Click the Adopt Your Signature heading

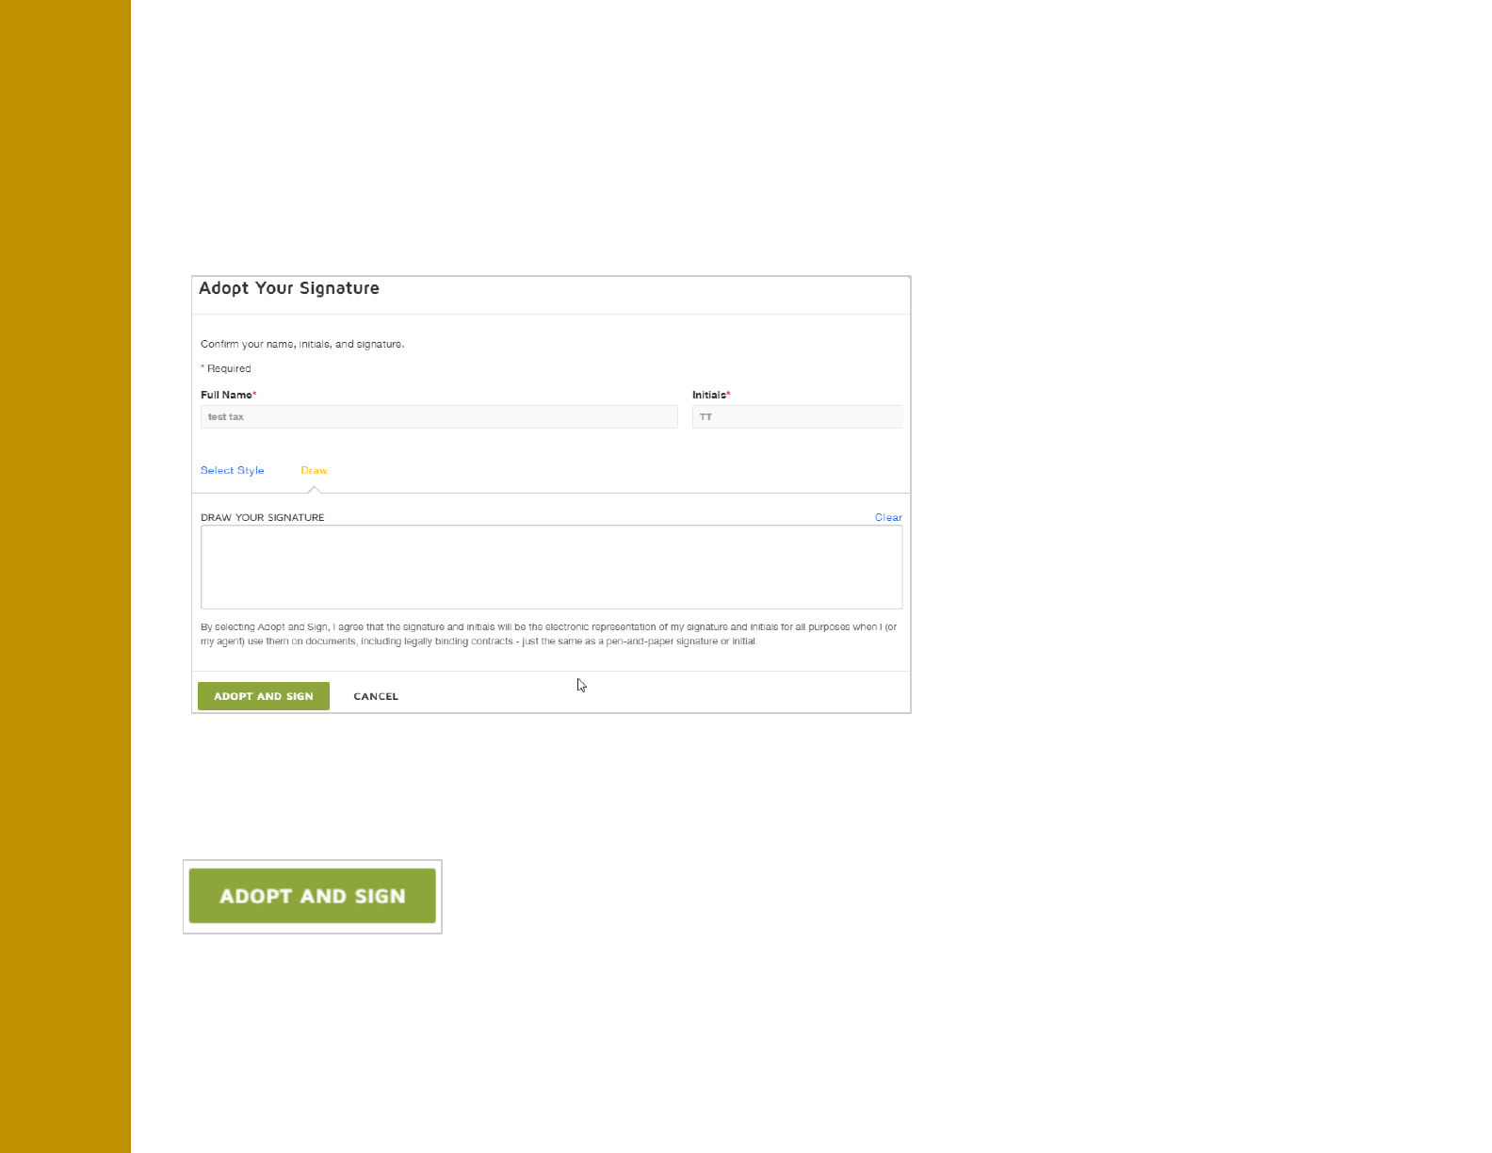(x=289, y=288)
